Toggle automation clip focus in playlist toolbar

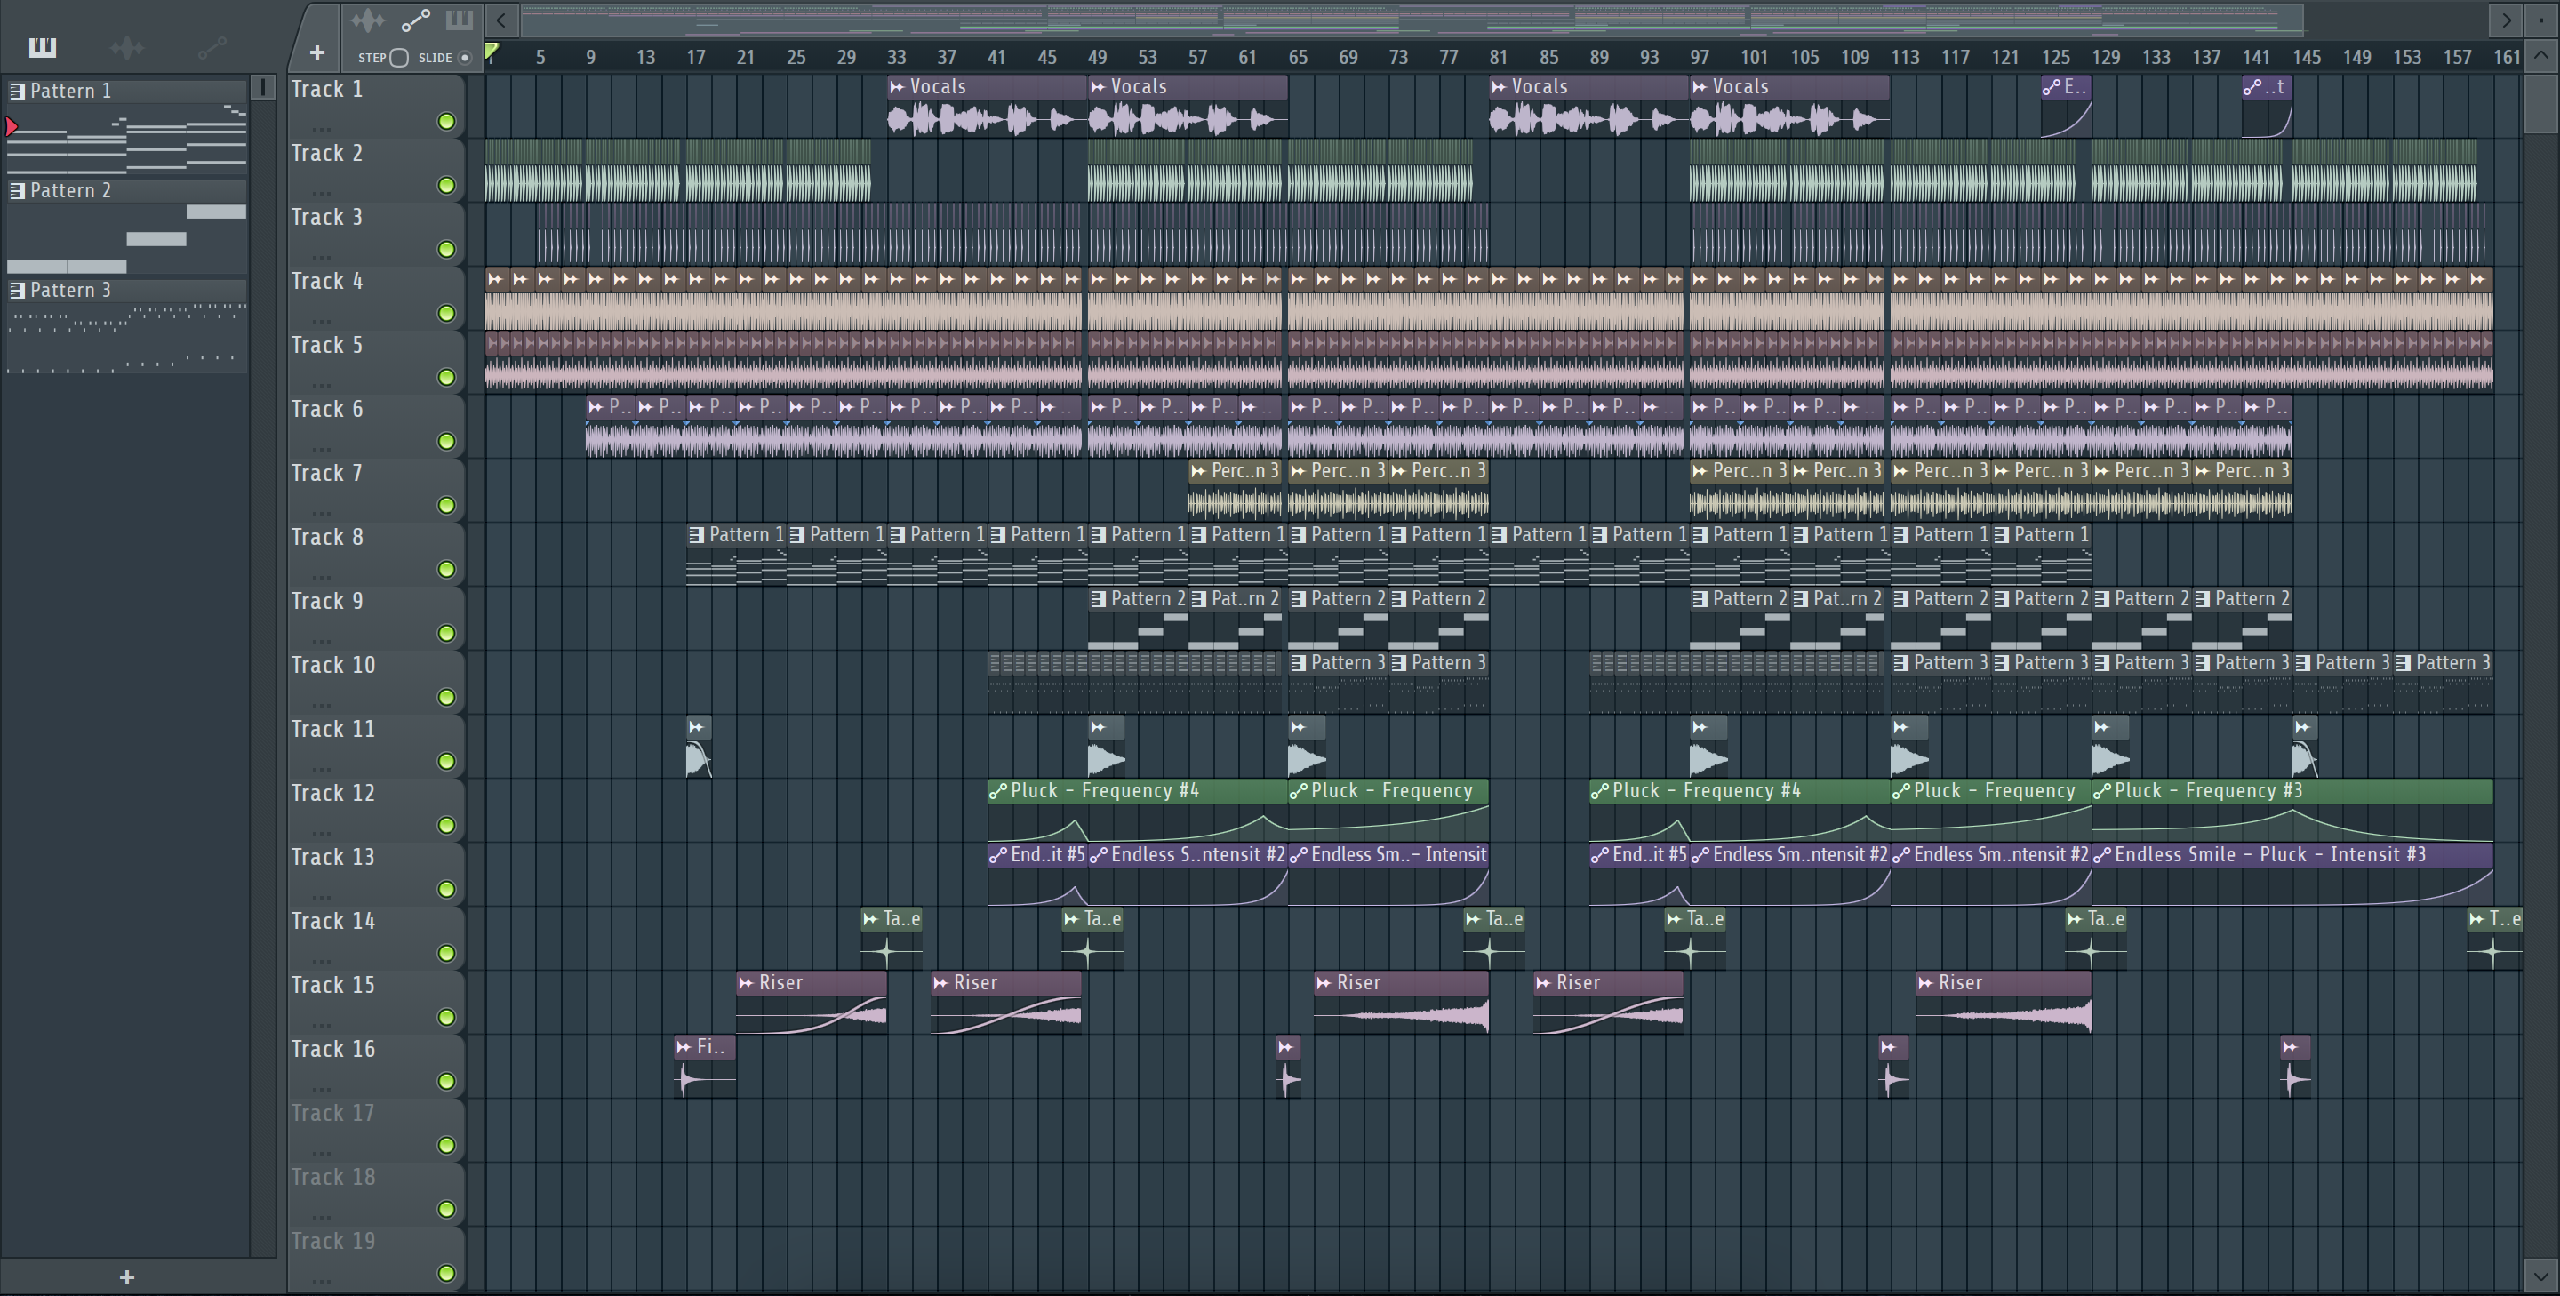414,19
